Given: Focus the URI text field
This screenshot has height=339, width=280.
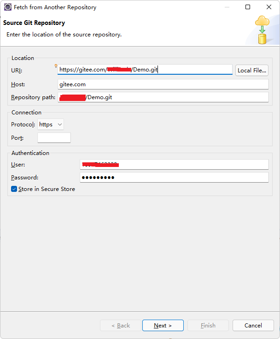Looking at the screenshot, I should 145,69.
